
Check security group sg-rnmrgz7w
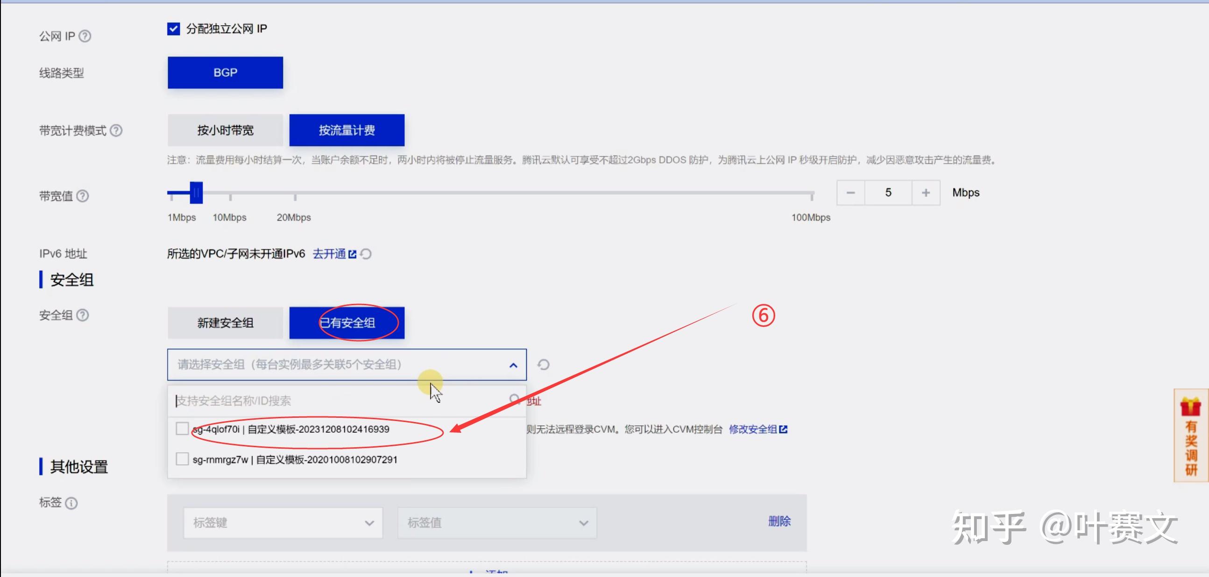[182, 459]
